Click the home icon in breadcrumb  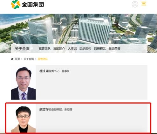point(12,59)
